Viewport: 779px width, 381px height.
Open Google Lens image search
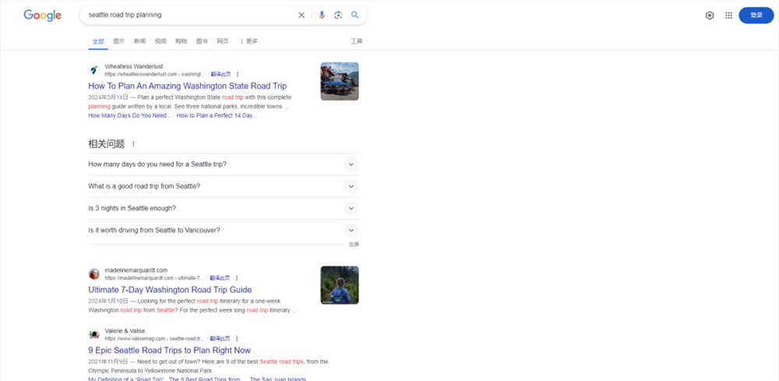pyautogui.click(x=338, y=15)
